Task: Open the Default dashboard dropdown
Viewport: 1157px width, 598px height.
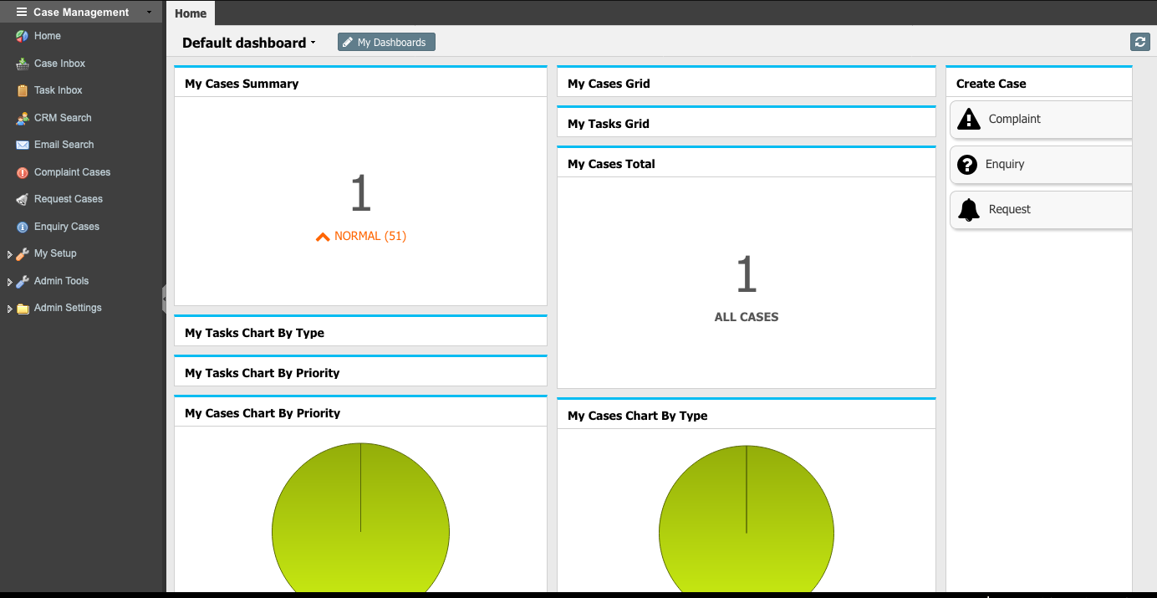Action: point(248,43)
